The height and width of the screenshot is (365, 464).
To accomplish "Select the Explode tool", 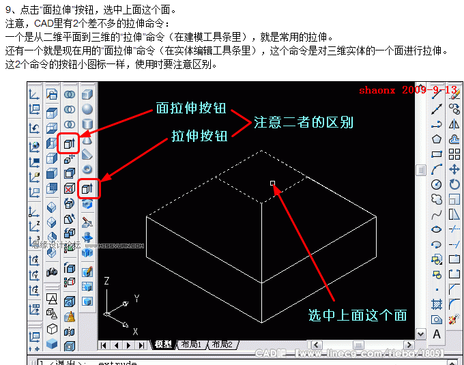I will pyautogui.click(x=454, y=319).
